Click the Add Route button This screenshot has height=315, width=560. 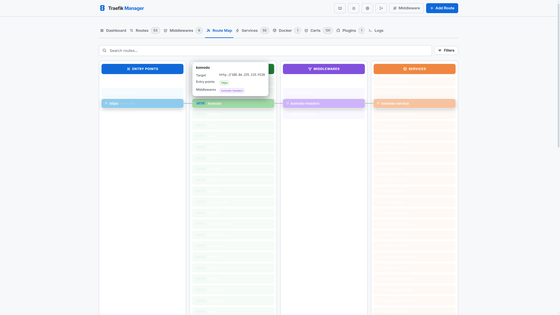(x=442, y=8)
